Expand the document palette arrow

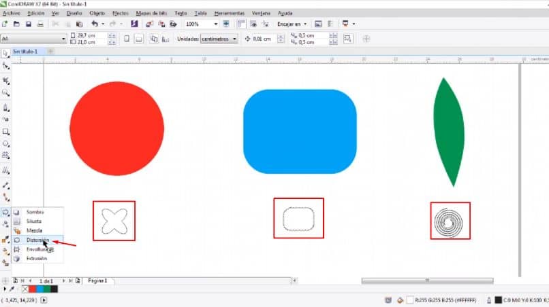pos(5,289)
